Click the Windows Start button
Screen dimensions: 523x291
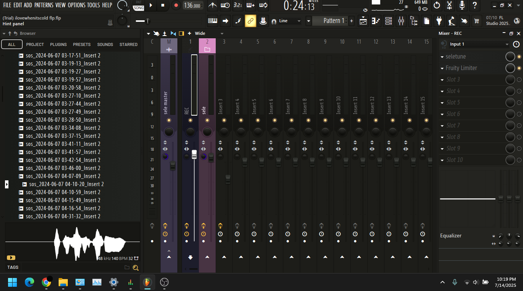tap(13, 283)
